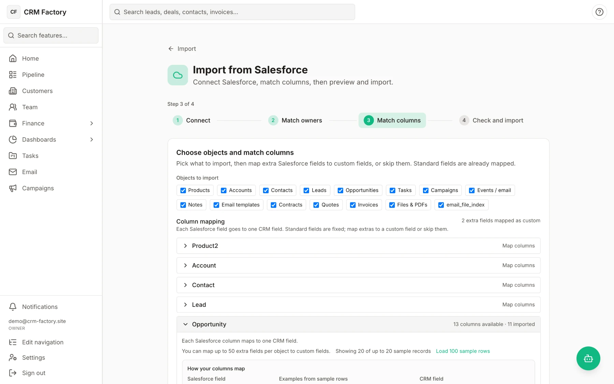
Task: Click the Notifications bell icon
Action: pyautogui.click(x=13, y=307)
